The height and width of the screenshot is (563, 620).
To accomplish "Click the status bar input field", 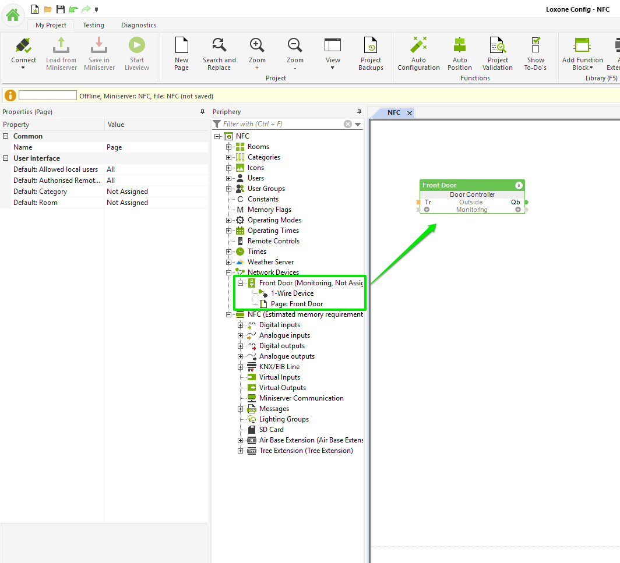I will point(47,95).
